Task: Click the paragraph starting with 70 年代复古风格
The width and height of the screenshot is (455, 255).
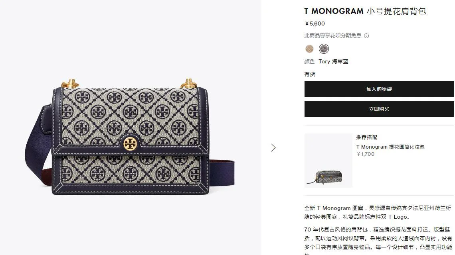Action: pyautogui.click(x=378, y=240)
